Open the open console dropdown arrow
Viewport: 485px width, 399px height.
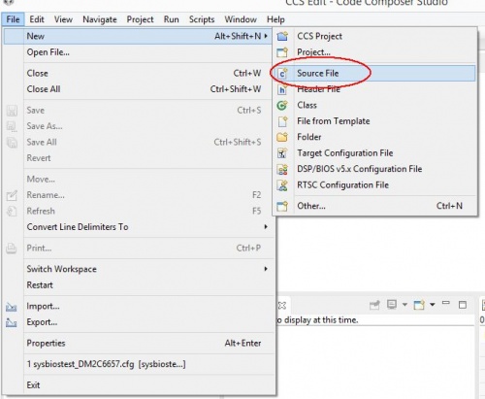(x=433, y=305)
